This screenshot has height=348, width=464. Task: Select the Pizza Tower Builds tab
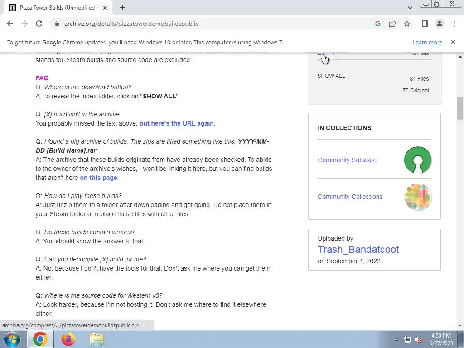tap(58, 8)
